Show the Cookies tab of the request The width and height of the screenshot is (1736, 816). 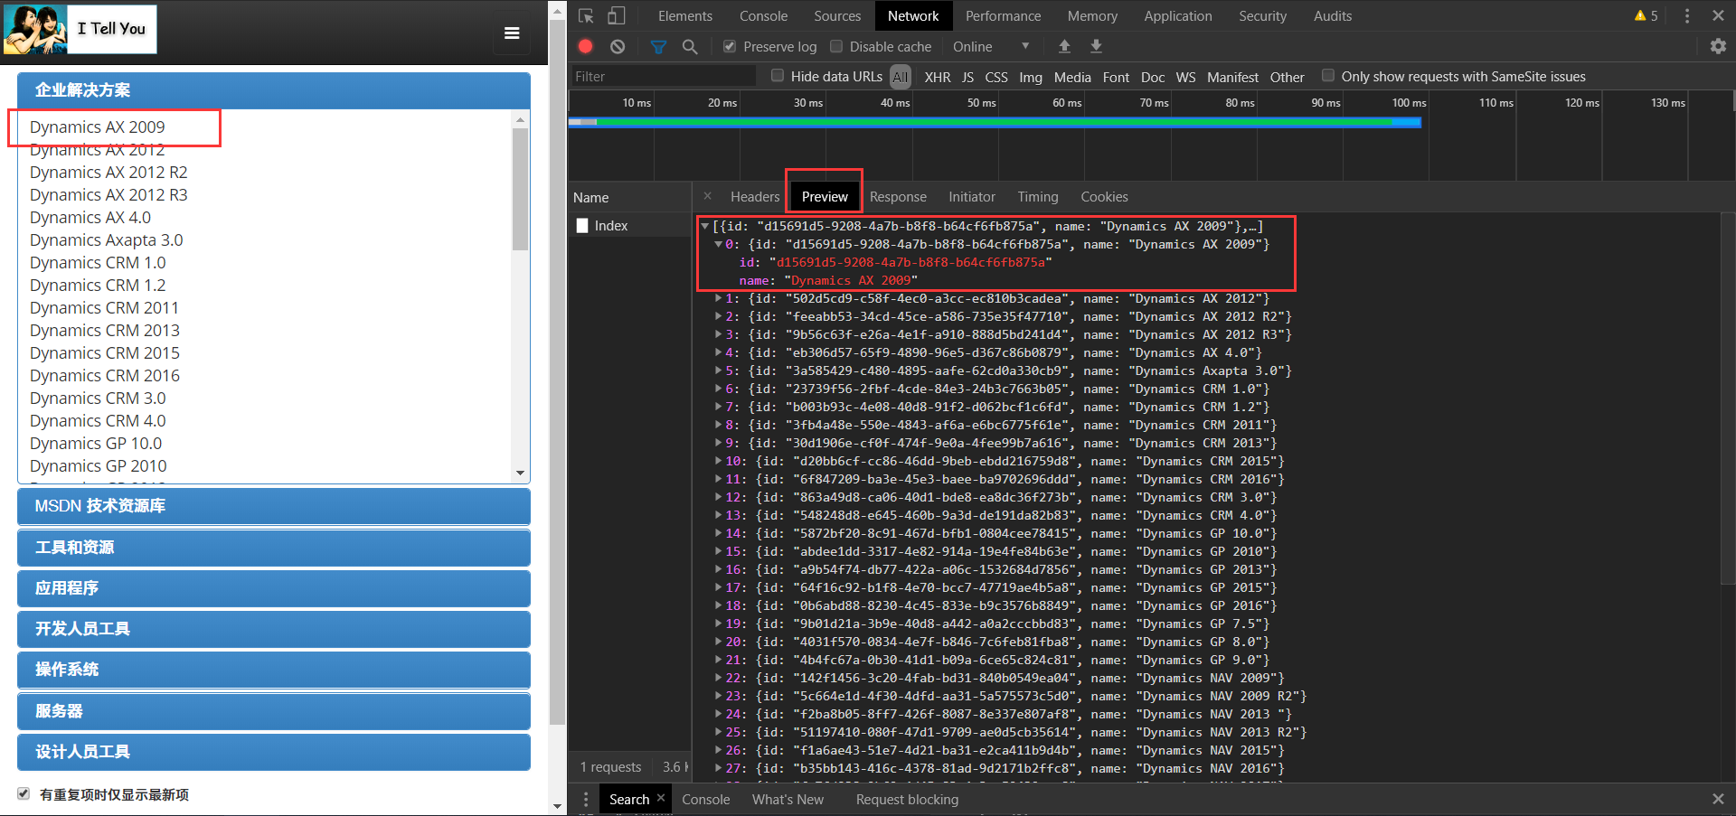1104,197
